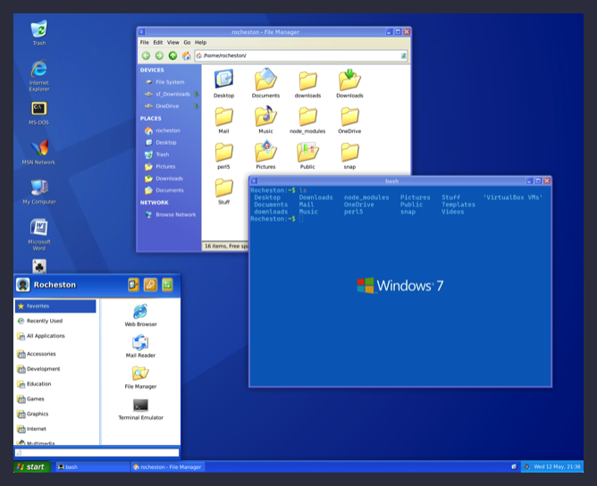
Task: Select File System in sidebar devices
Action: pos(169,82)
